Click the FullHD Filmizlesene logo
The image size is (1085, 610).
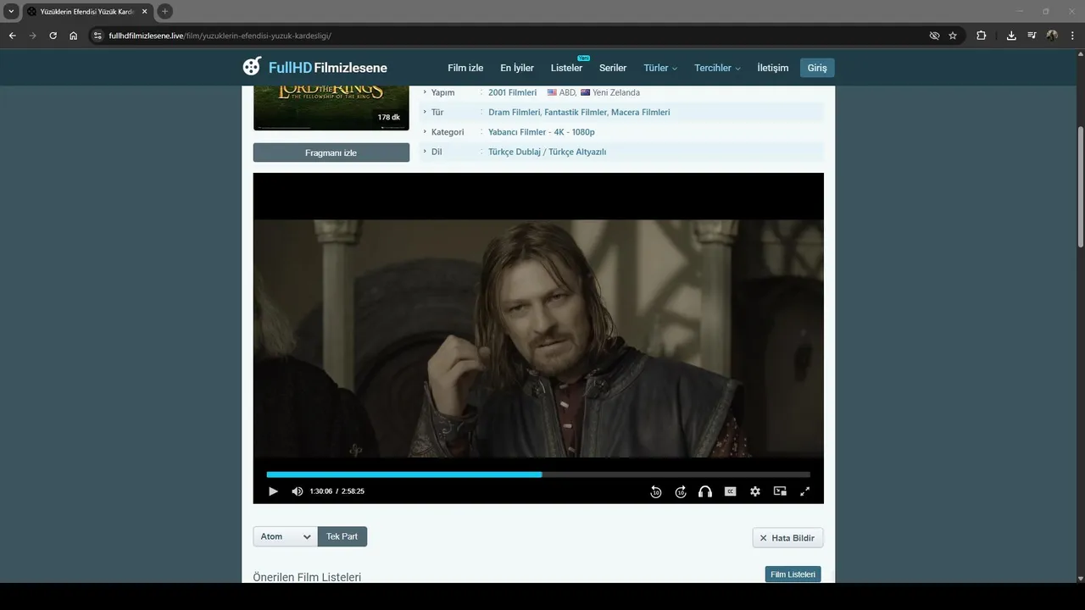pyautogui.click(x=314, y=68)
